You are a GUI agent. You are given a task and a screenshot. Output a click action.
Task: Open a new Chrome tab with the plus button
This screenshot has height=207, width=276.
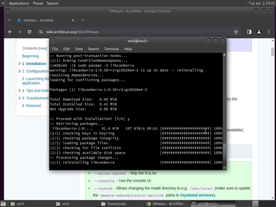coord(82,20)
